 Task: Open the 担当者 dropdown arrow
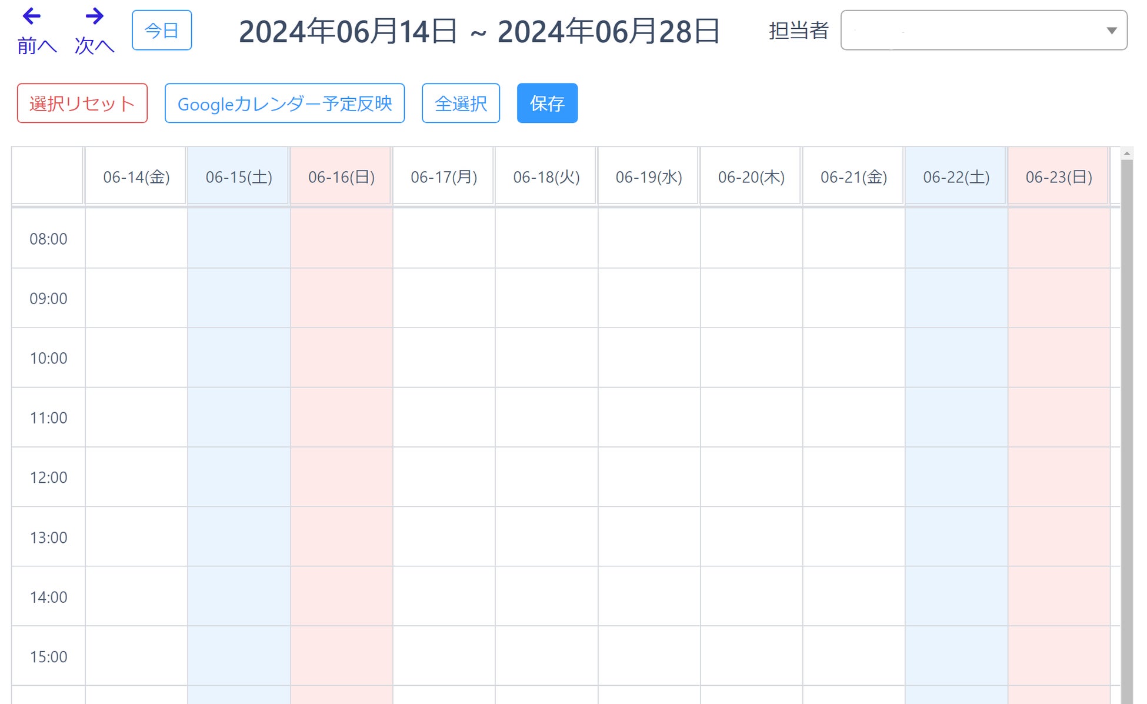pos(1111,31)
